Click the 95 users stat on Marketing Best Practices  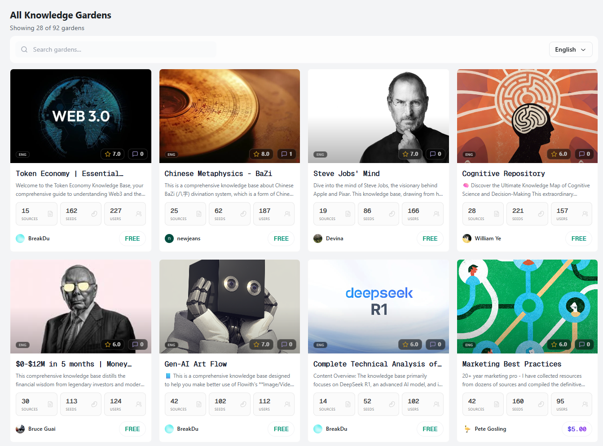(x=572, y=404)
